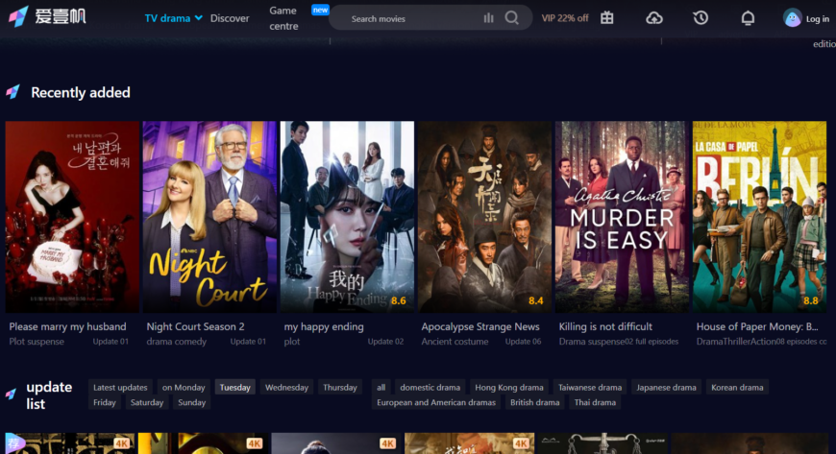Click the title 'Night Court Season 2'
This screenshot has height=454, width=836.
195,326
